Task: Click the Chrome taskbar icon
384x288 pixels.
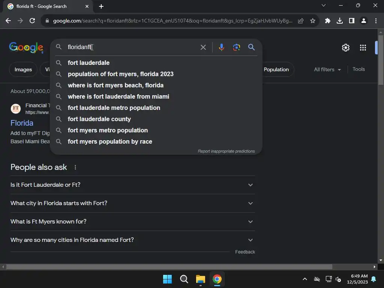Action: (x=217, y=279)
